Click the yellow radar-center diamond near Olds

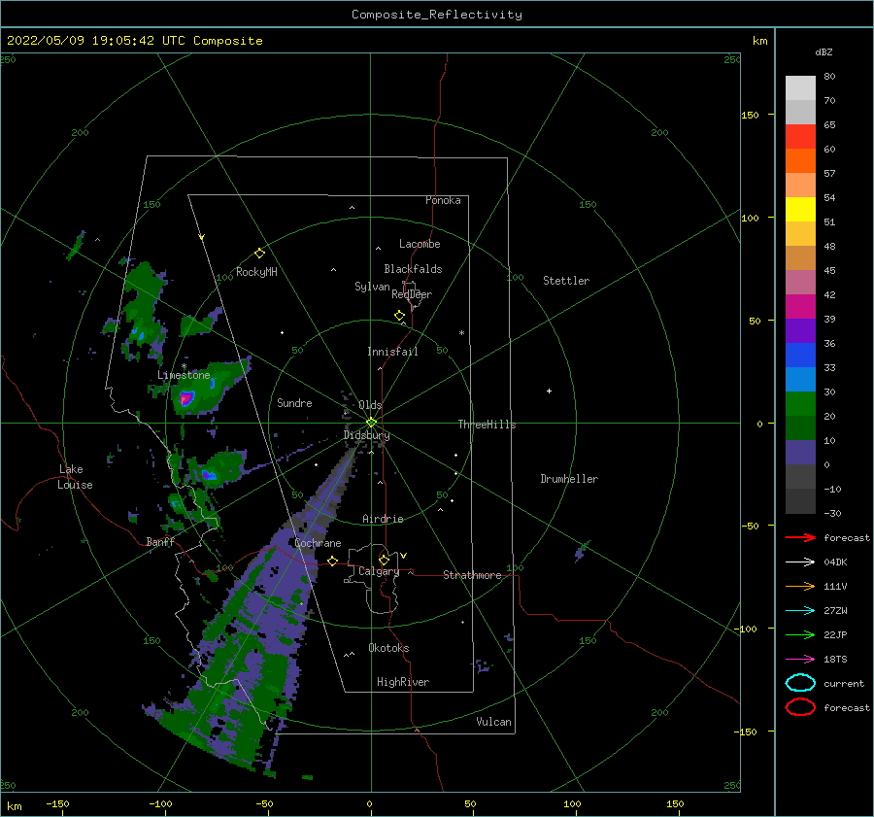point(371,423)
